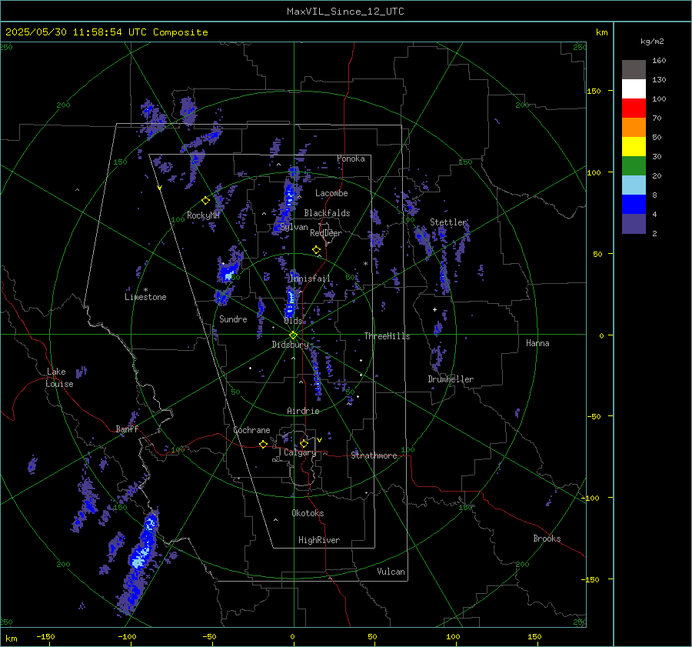Click the Sylvan label
The width and height of the screenshot is (692, 647).
pos(294,227)
